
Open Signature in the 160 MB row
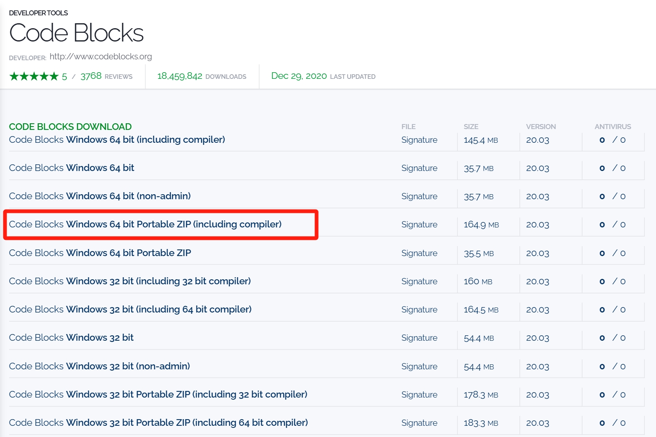tap(419, 282)
